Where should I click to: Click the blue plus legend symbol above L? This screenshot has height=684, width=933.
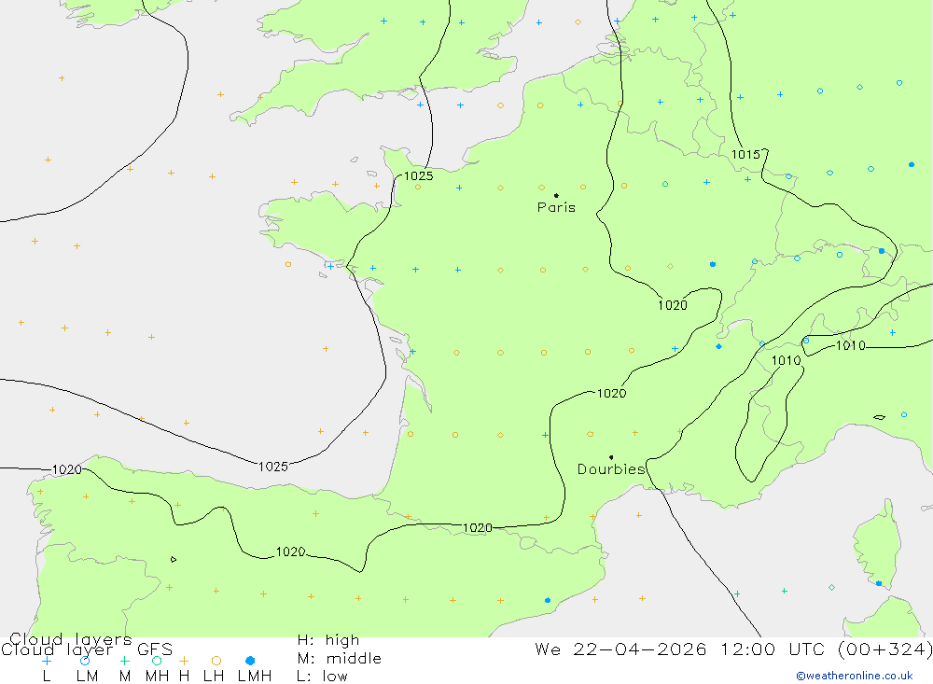[47, 661]
